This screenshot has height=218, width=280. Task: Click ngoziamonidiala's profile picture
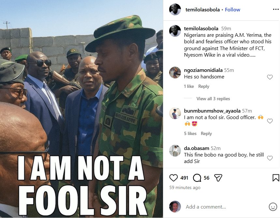coord(175,73)
